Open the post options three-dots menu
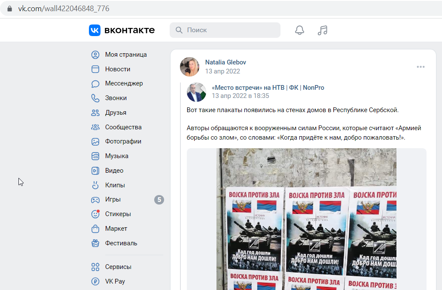 (421, 67)
